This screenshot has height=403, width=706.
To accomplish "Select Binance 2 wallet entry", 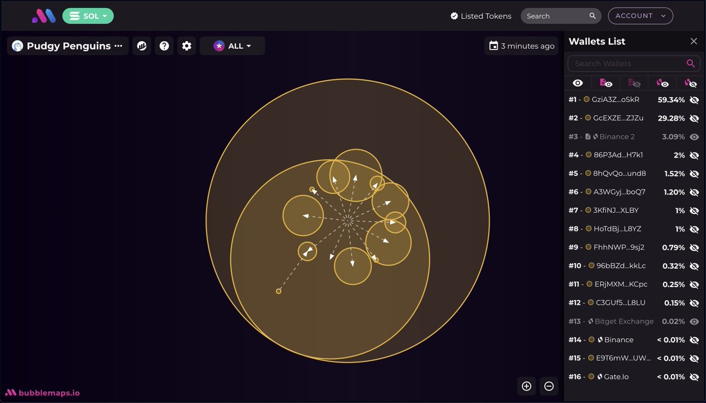I will click(x=617, y=136).
